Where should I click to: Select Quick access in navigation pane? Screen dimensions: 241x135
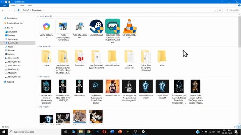click(12, 18)
